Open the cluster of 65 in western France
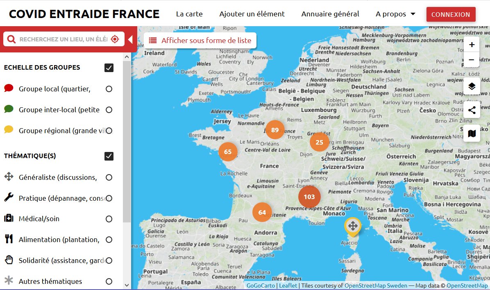Image resolution: width=490 pixels, height=290 pixels. pos(228,152)
